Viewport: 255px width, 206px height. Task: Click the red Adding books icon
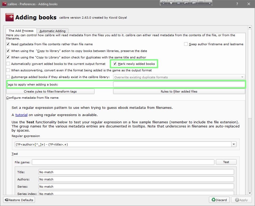coord(9,17)
